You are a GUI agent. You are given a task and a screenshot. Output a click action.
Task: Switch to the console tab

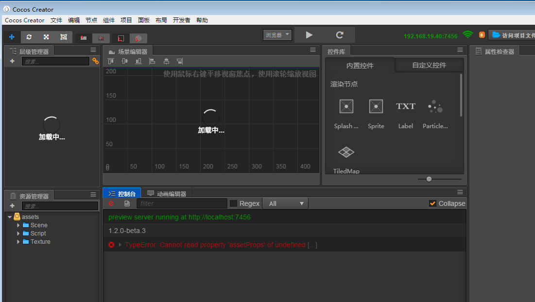tap(122, 194)
